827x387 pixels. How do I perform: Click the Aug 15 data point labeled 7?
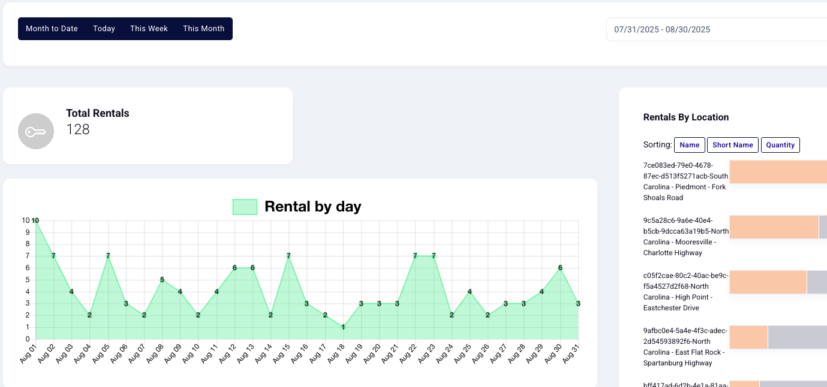(x=288, y=256)
